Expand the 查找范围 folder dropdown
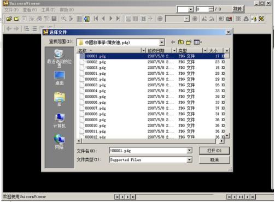The width and height of the screenshot is (275, 202). [x=161, y=43]
